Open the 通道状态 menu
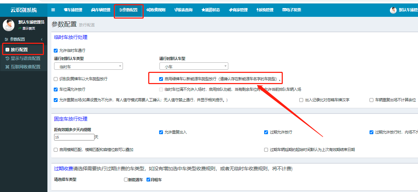The width and height of the screenshot is (418, 192). pos(211,10)
